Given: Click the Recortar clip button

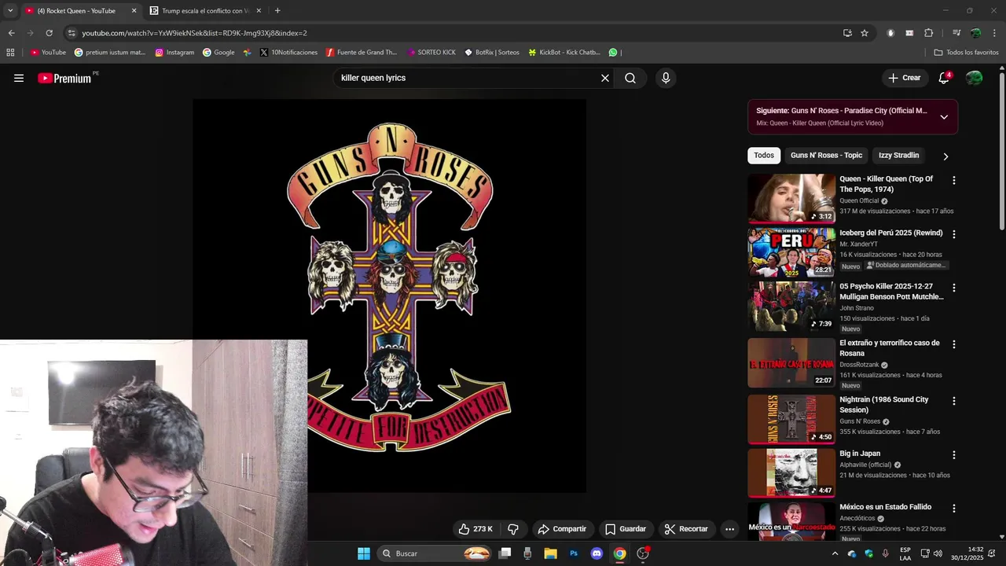Looking at the screenshot, I should (x=686, y=529).
